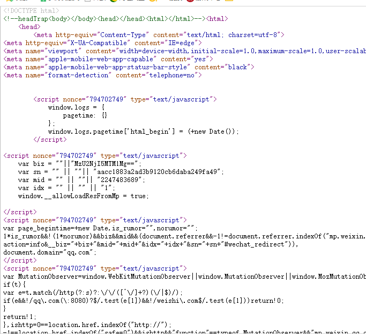This screenshot has width=366, height=334.
Task: Click the <!DOCTYPE html> declaration line
Action: [x=31, y=11]
